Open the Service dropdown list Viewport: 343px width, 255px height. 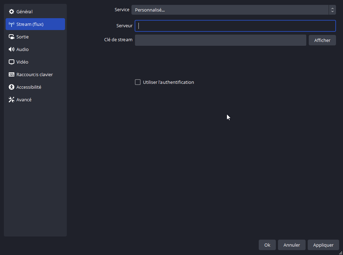click(x=230, y=10)
